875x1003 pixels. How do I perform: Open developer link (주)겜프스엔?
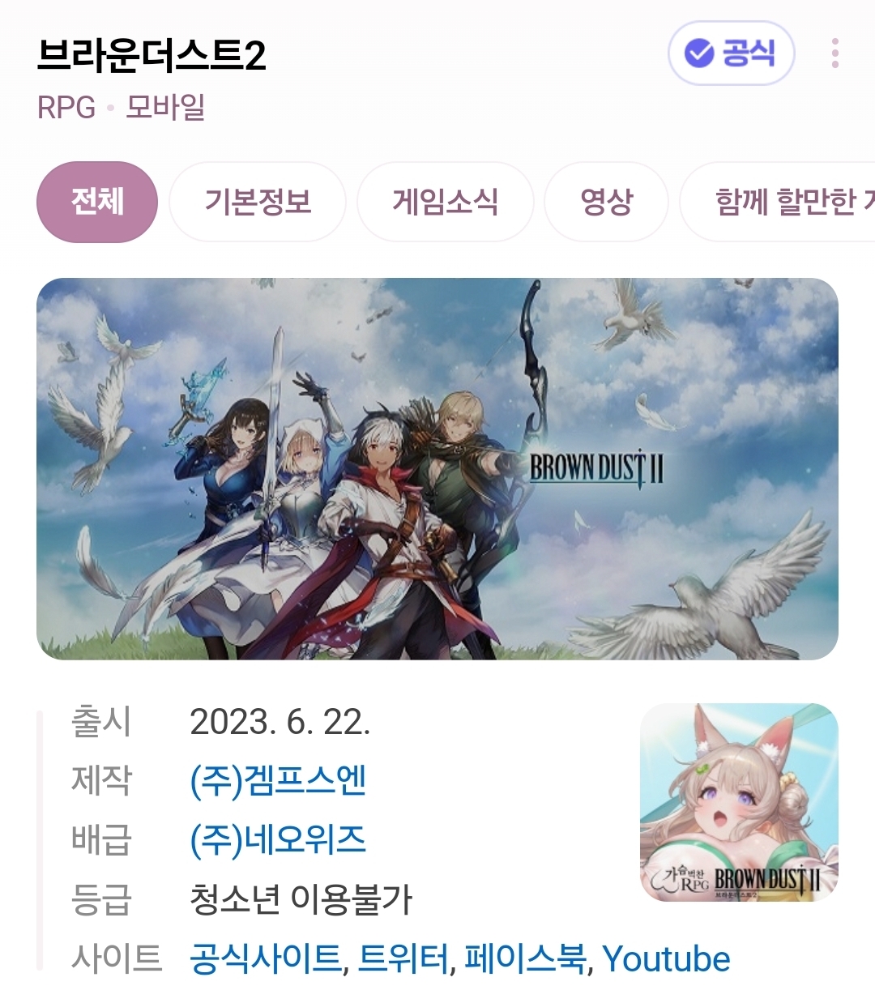pos(278,781)
